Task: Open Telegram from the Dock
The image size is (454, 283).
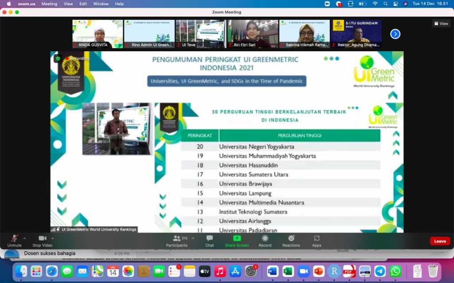Action: (380, 272)
